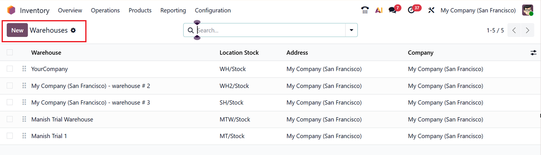
Task: Click the drag handle of the Manish Trial 1 row
Action: click(24, 136)
